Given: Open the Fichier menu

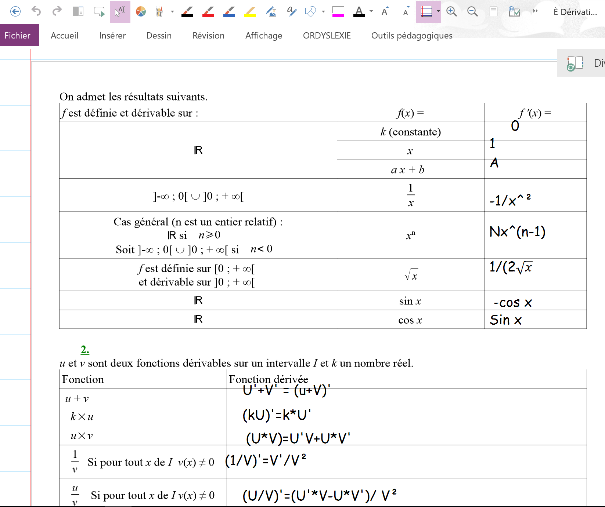Looking at the screenshot, I should pyautogui.click(x=18, y=36).
